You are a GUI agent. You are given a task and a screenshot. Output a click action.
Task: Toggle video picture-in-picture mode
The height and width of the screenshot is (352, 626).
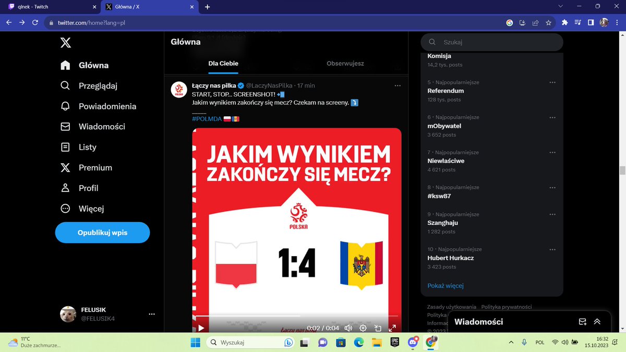[378, 328]
